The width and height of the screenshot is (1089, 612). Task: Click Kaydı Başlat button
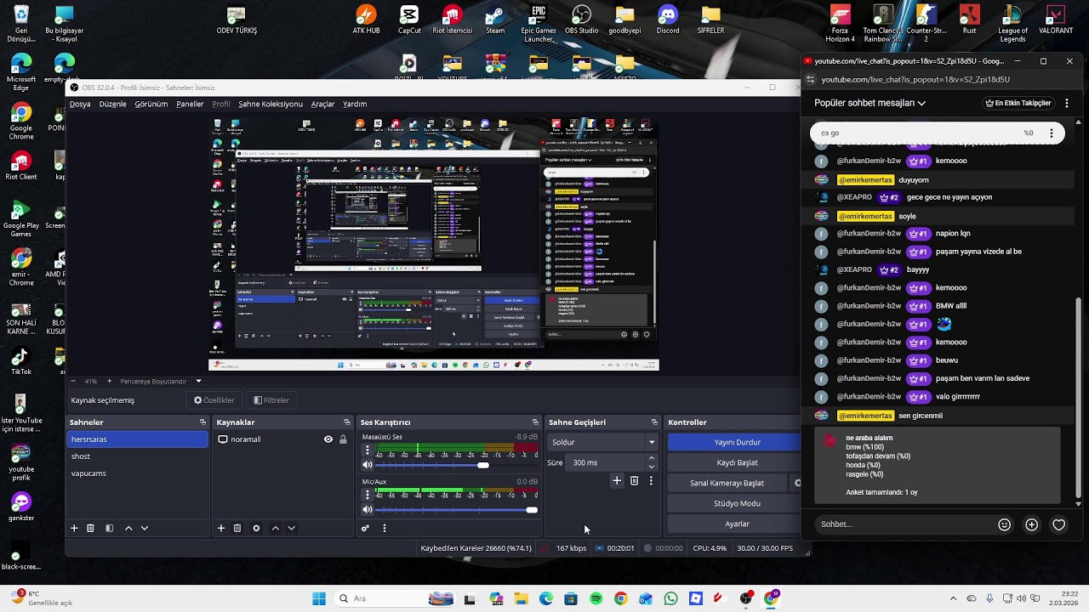736,462
